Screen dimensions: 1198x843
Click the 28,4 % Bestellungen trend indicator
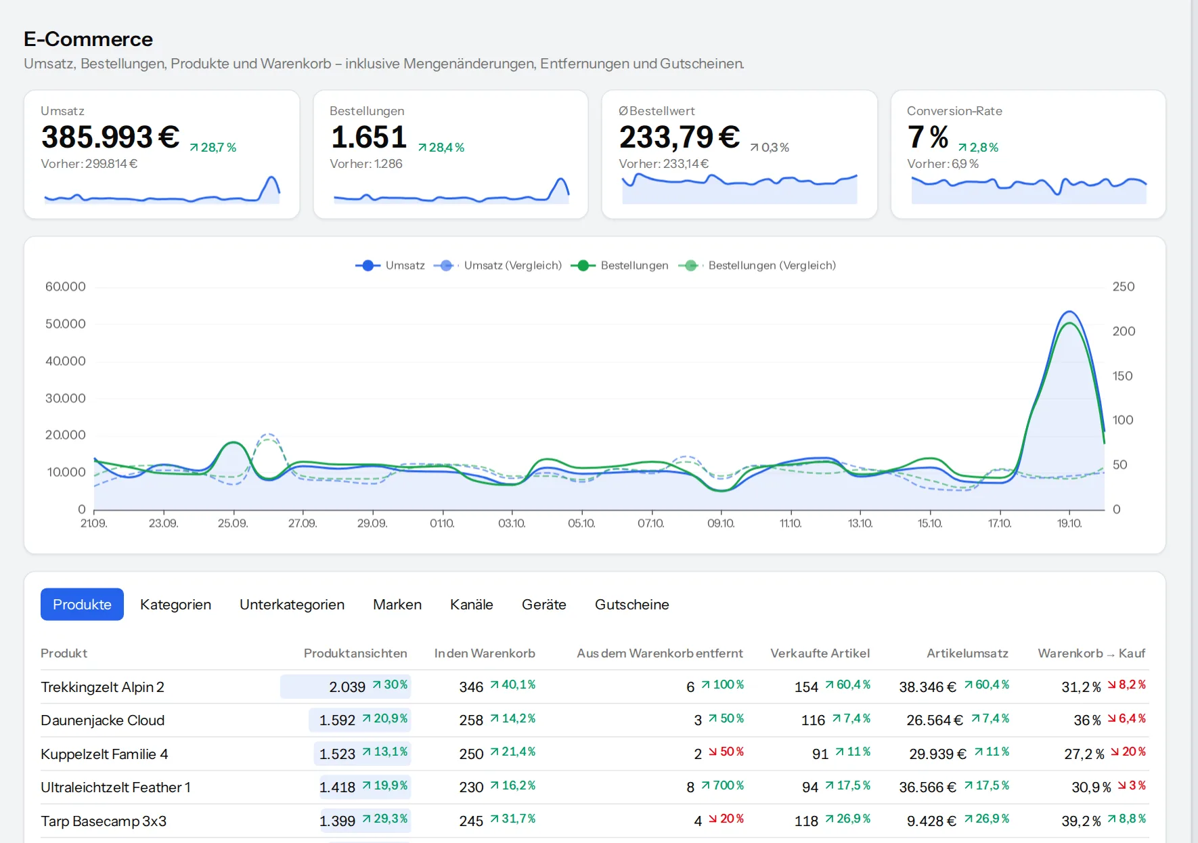pos(441,148)
